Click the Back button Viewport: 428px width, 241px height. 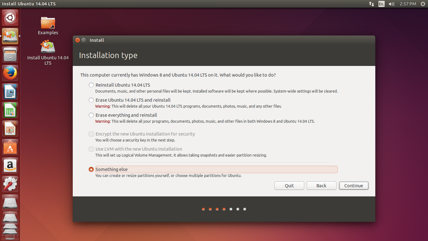click(x=321, y=186)
